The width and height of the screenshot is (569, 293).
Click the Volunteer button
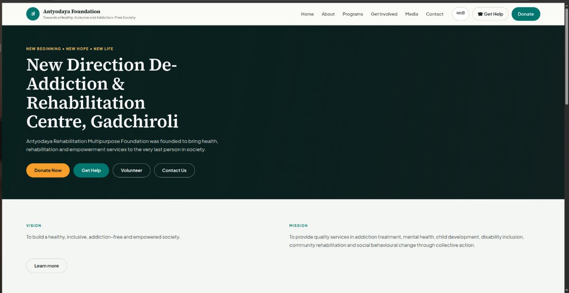131,170
